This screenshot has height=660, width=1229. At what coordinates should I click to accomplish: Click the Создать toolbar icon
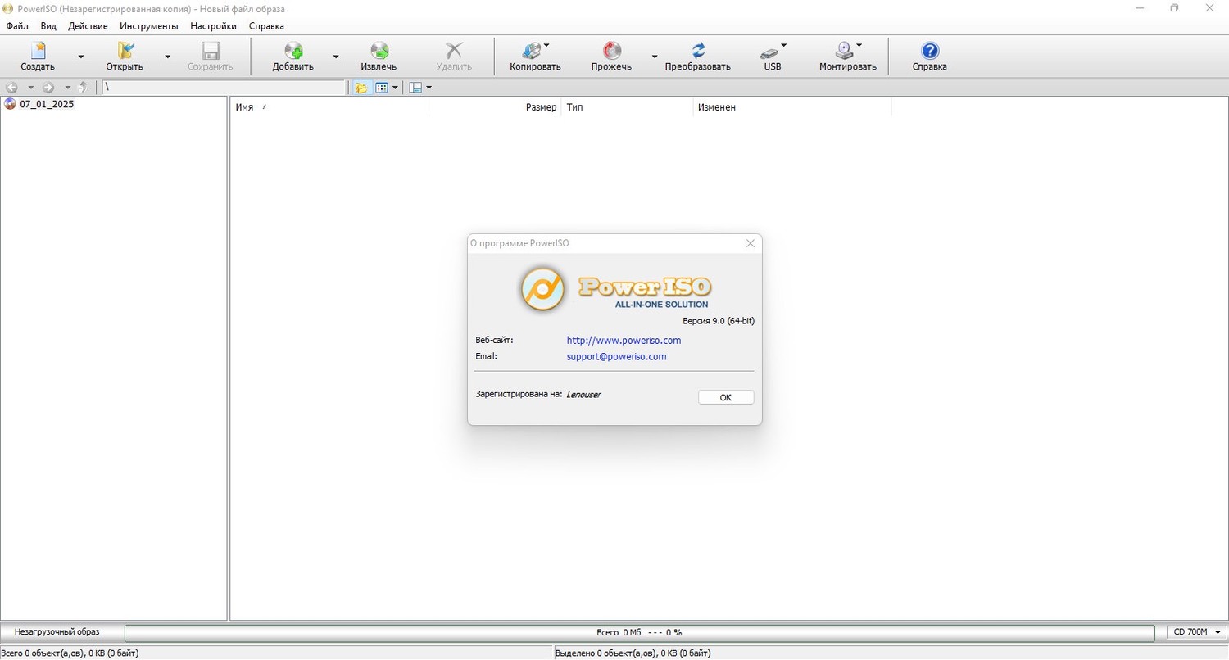tap(38, 57)
